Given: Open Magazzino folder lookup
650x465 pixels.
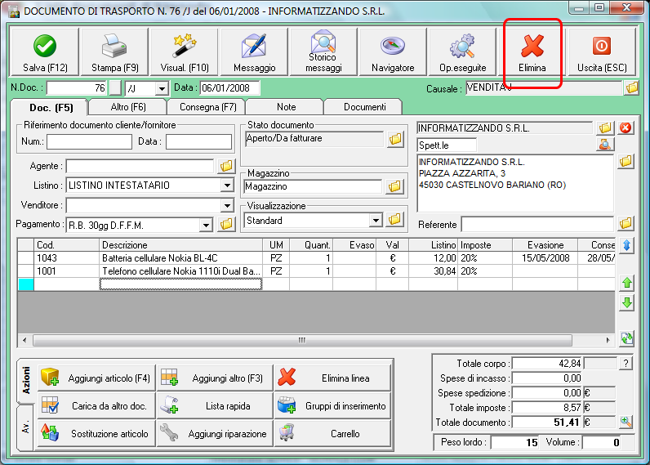Looking at the screenshot, I should [x=394, y=186].
